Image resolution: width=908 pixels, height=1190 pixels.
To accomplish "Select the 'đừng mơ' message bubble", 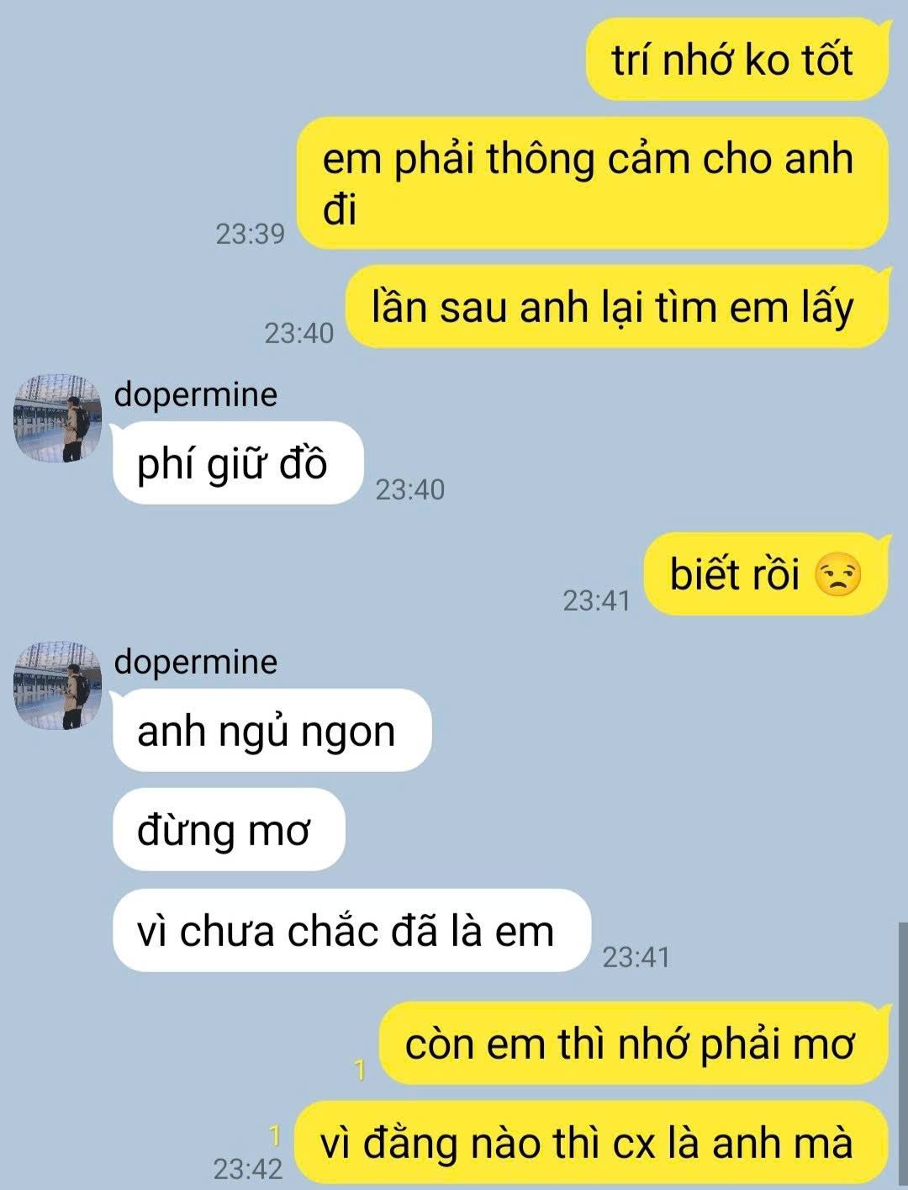I will click(230, 830).
